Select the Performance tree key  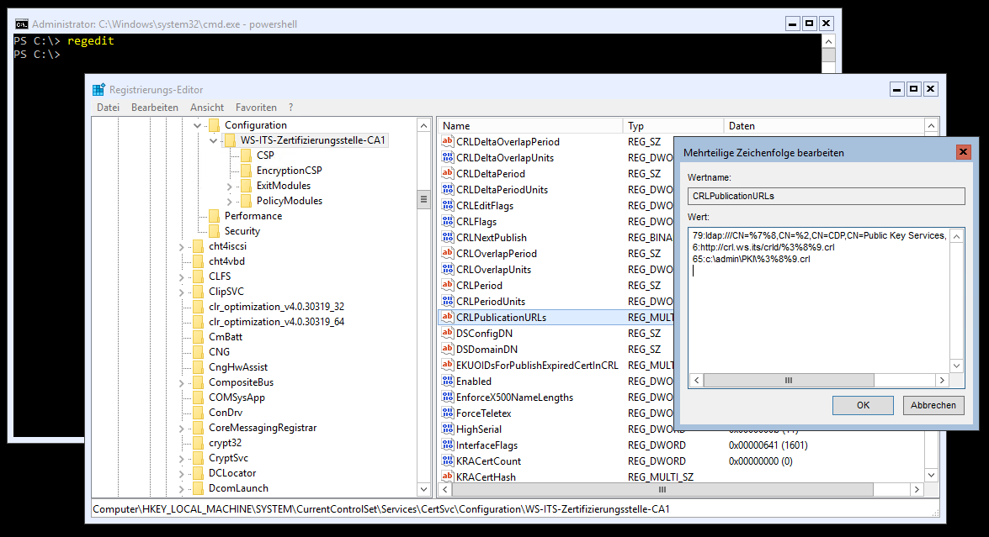[253, 216]
